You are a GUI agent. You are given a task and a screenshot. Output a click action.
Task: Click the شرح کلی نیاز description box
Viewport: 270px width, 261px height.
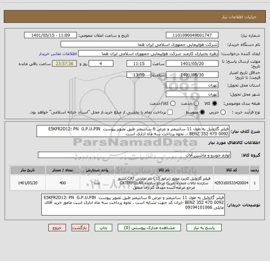click(x=133, y=131)
